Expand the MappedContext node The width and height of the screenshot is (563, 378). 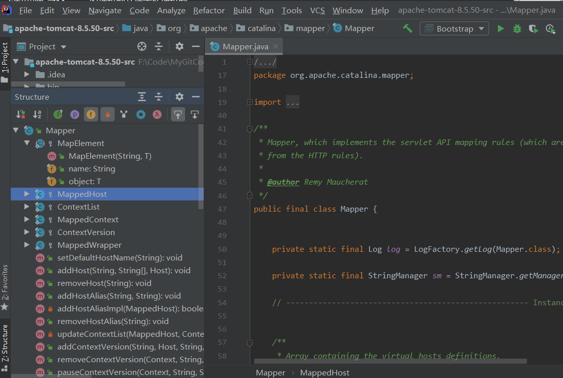pos(27,219)
